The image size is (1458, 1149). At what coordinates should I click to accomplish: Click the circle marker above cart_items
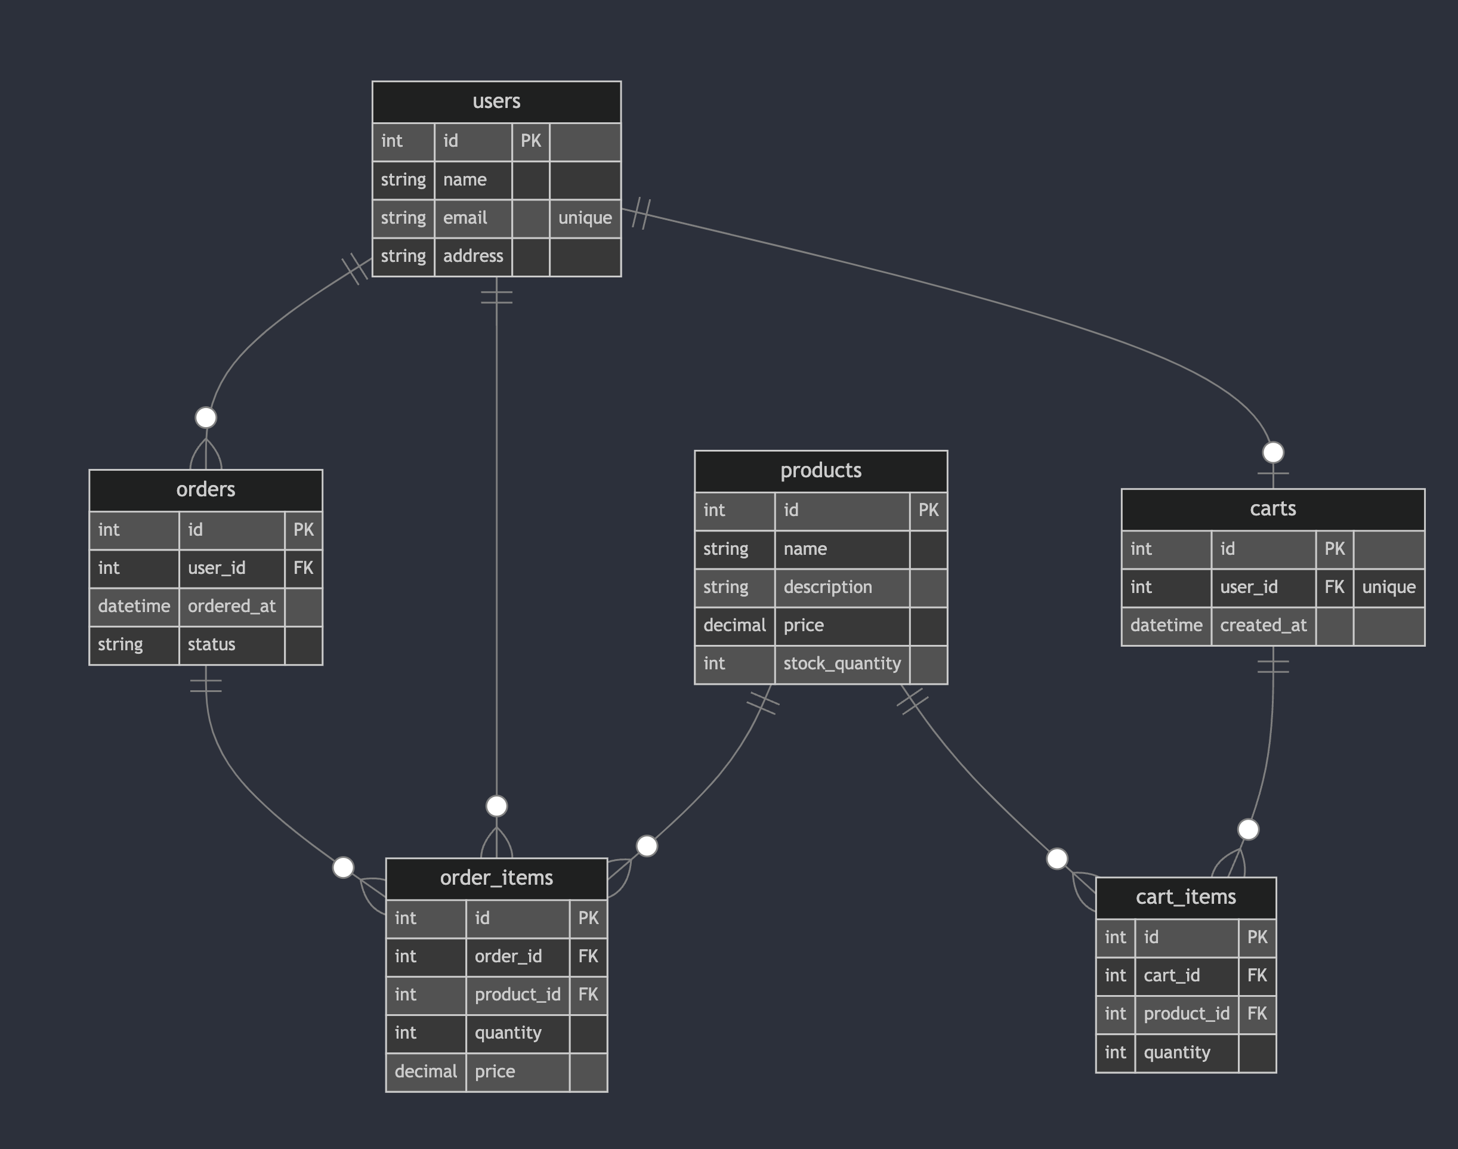tap(1247, 829)
